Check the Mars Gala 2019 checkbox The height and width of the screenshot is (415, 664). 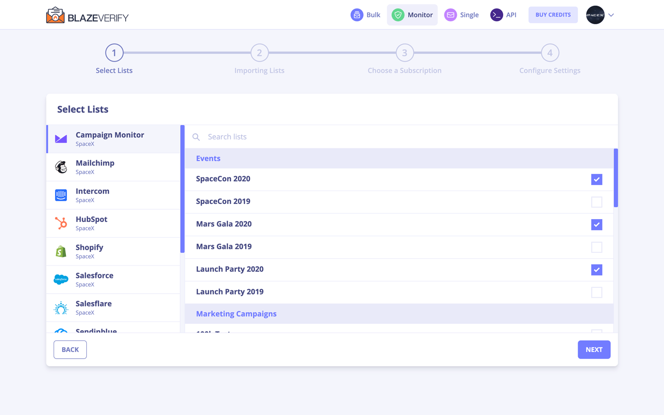tap(597, 247)
